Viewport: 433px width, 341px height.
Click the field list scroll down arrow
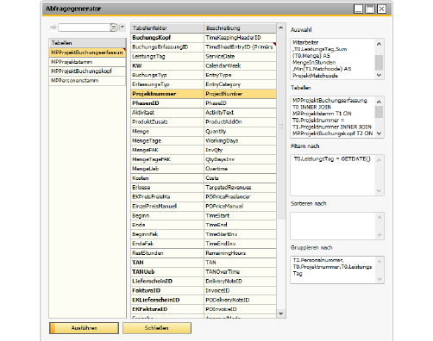[281, 313]
